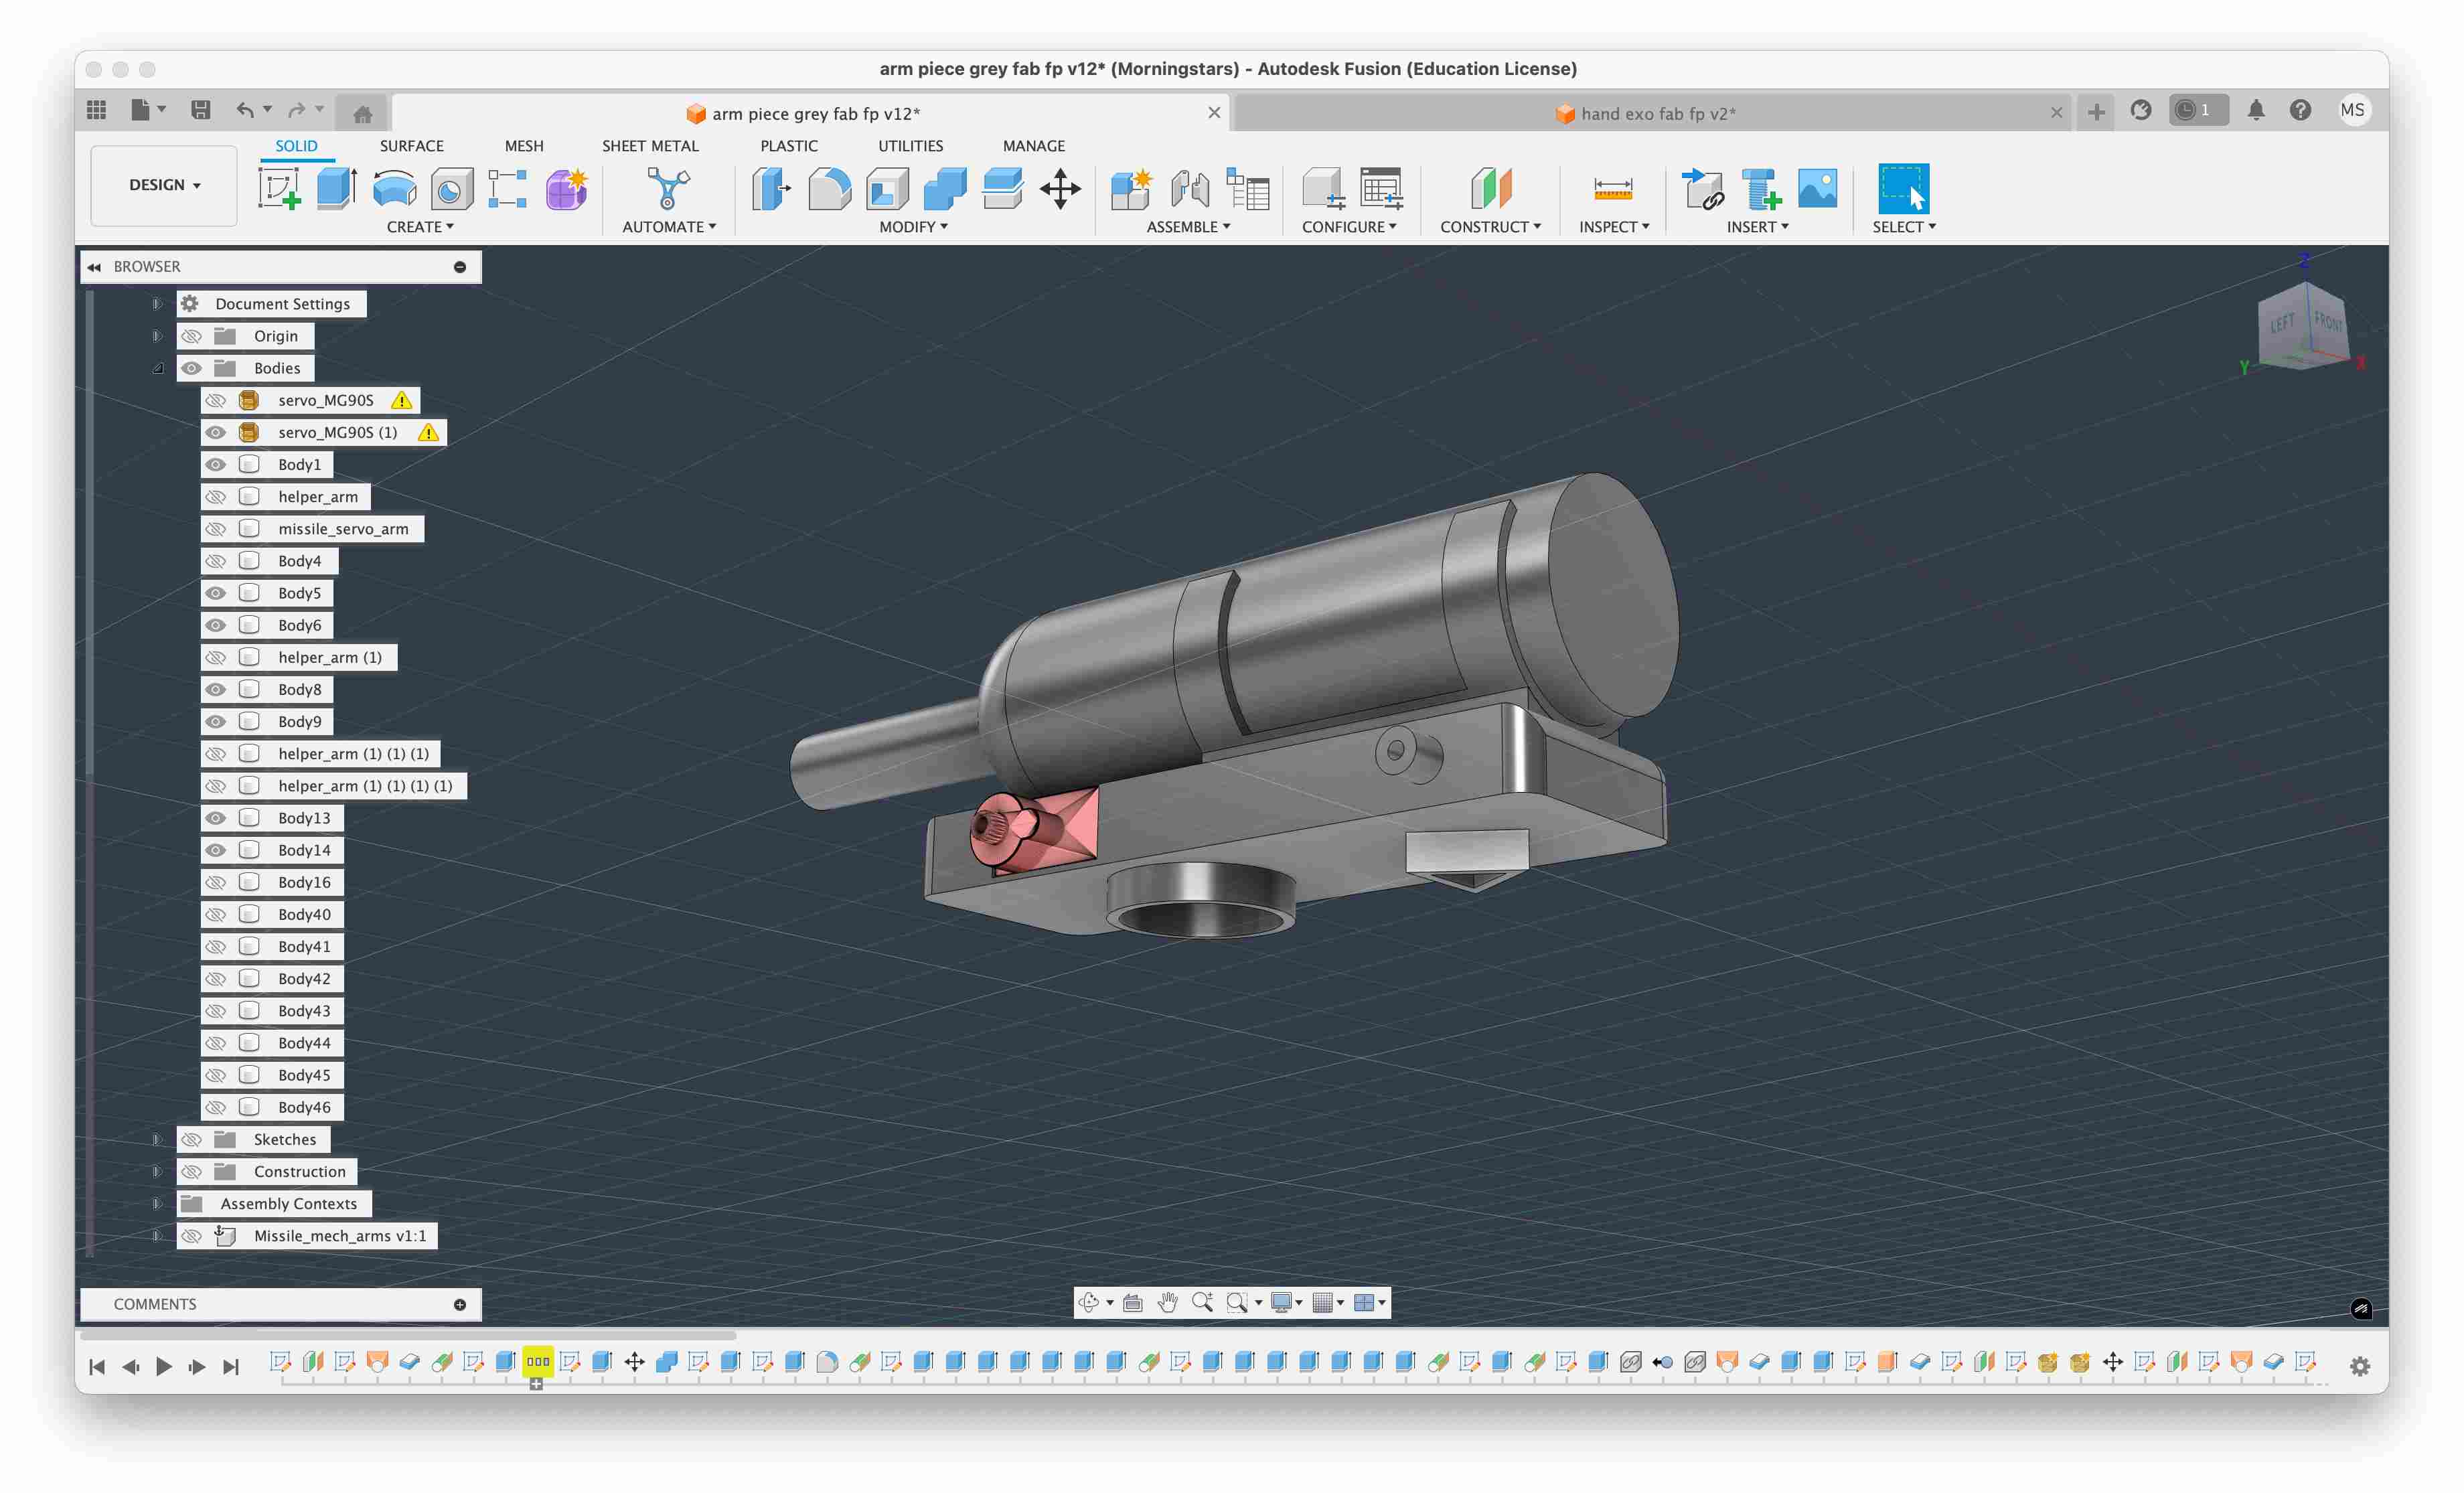Show the Sketches folder

pos(191,1139)
